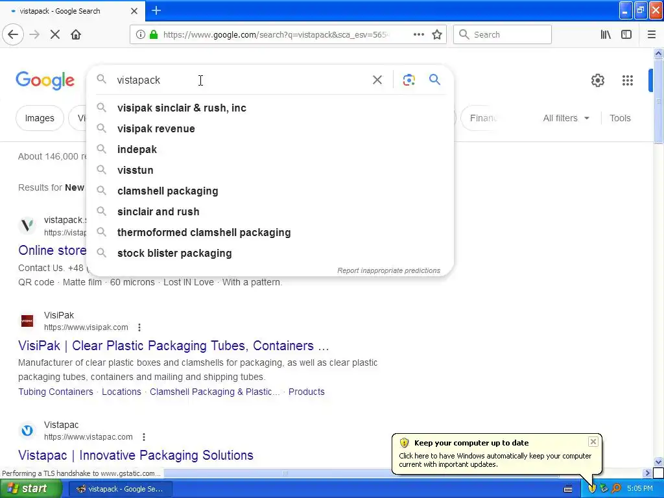664x498 pixels.
Task: Open Google quick settings gear
Action: (x=597, y=80)
